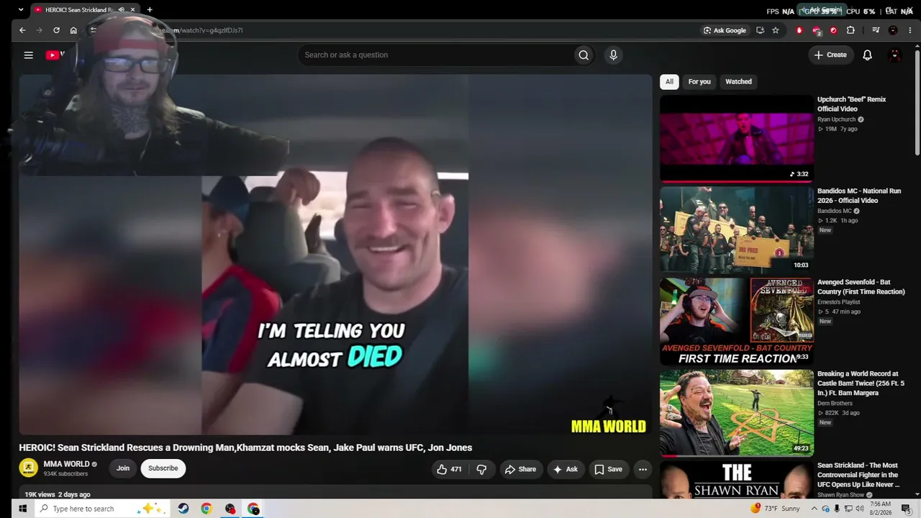This screenshot has height=518, width=921.
Task: Open the 73°F Sunny weather widget
Action: coord(775,509)
